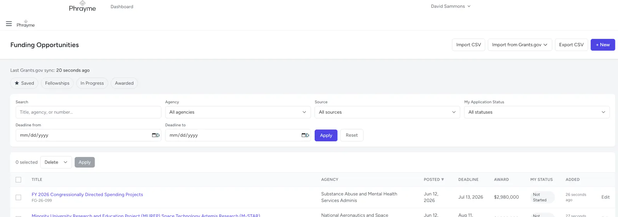
Task: Expand the Import from Grants.gov dropdown
Action: click(520, 45)
